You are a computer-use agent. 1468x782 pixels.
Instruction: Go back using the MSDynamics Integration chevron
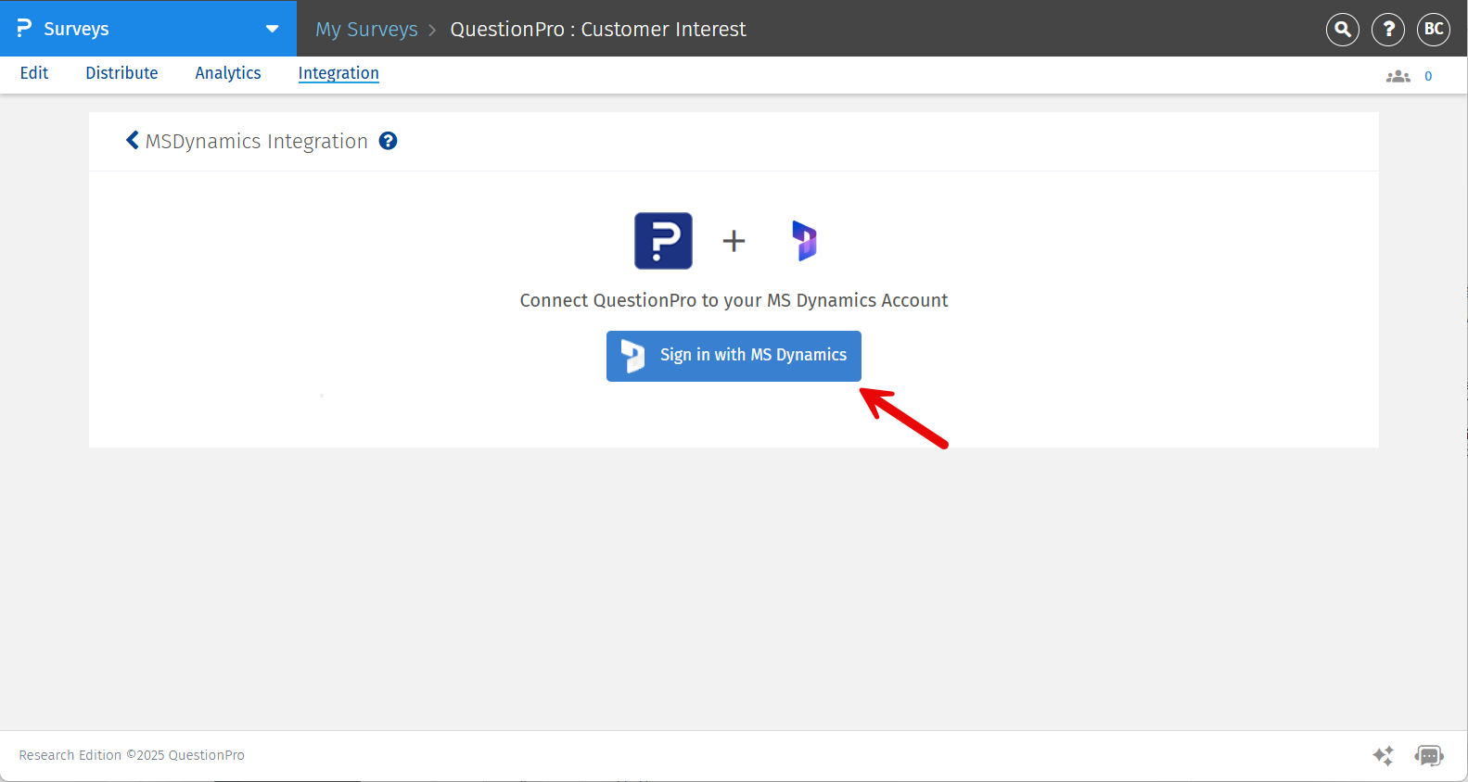(x=133, y=140)
